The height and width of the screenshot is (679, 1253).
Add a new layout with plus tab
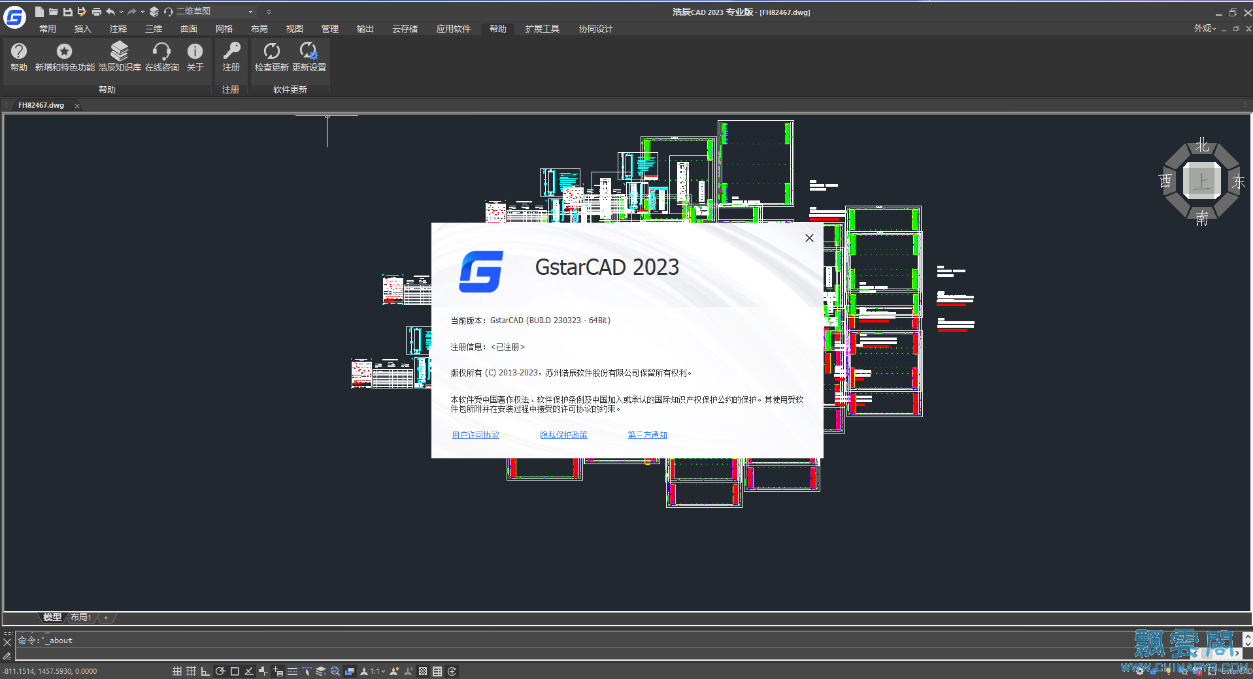click(106, 618)
